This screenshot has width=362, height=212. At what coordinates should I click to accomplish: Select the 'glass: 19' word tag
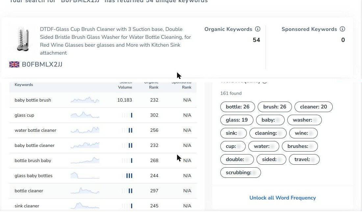237,120
